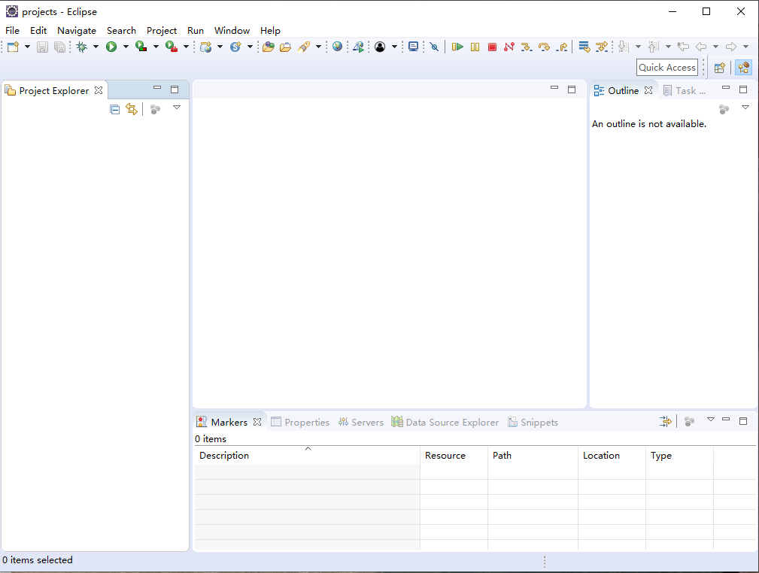The height and width of the screenshot is (573, 759).
Task: Click the Quick Access search field
Action: click(x=667, y=67)
